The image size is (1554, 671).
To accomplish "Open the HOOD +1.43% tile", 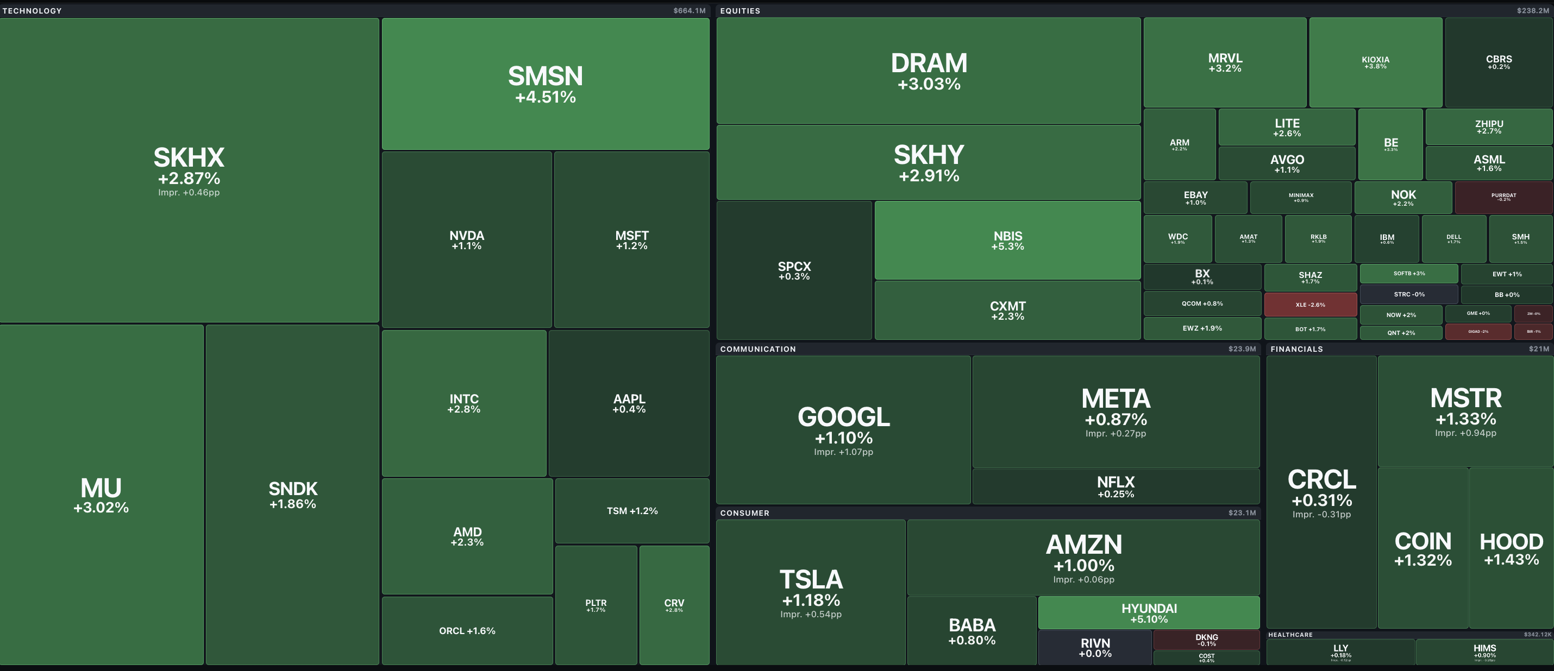I will click(x=1511, y=548).
